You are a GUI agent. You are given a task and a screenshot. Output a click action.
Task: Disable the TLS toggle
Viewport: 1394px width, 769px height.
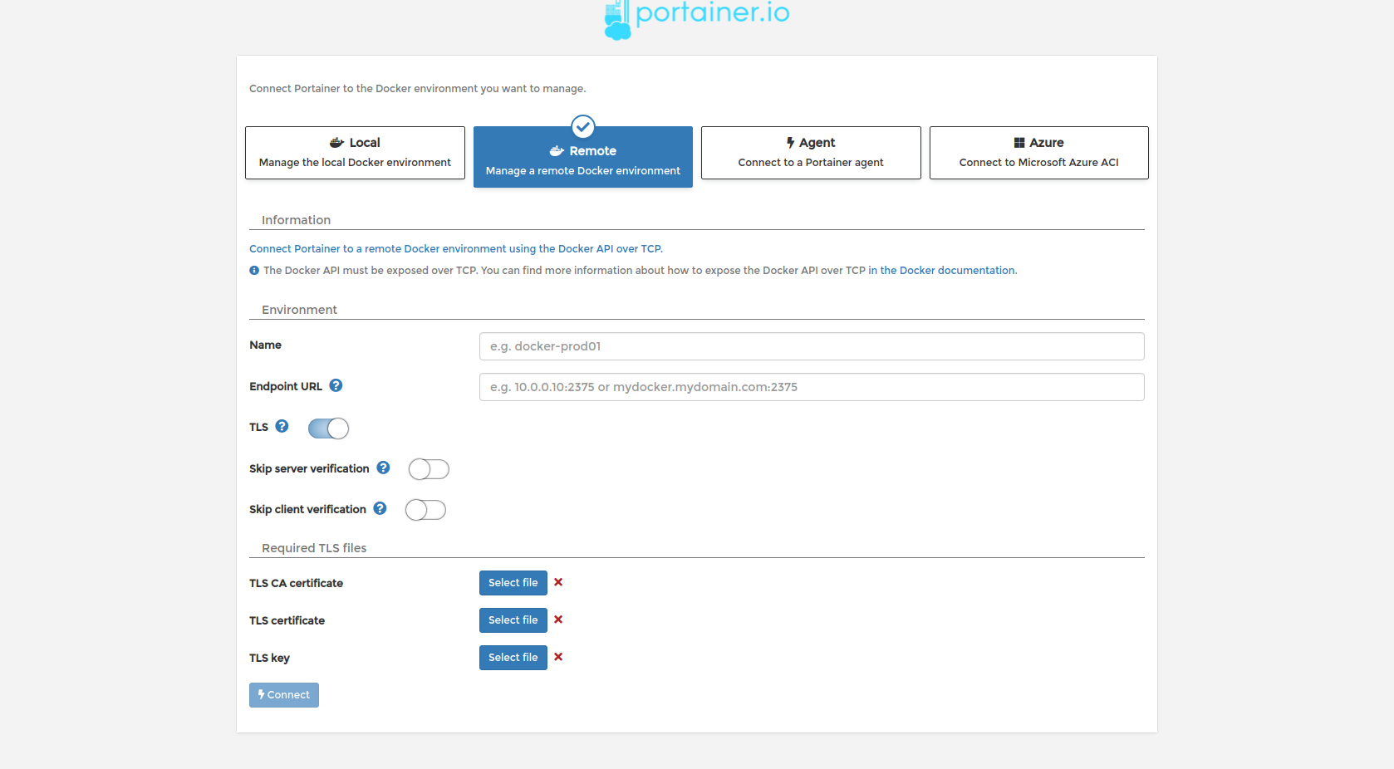coord(328,429)
